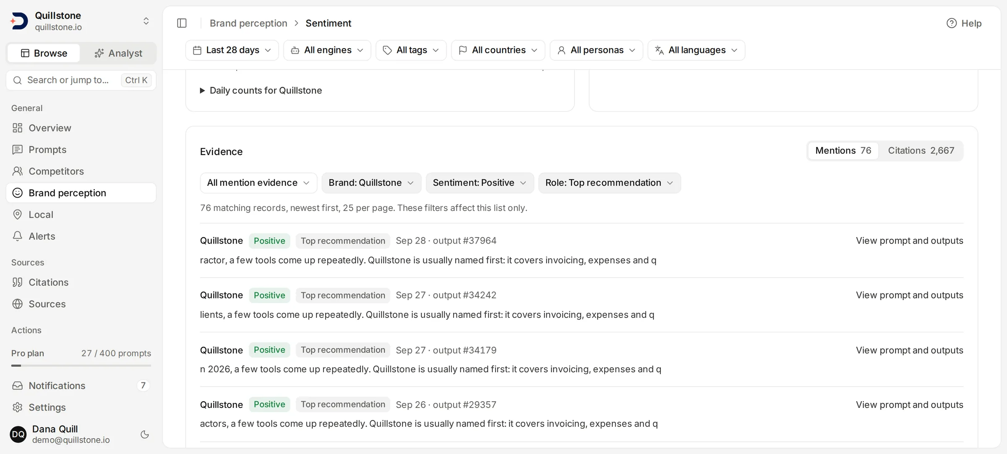Viewport: 1007px width, 454px height.
Task: Switch to Browse mode
Action: 44,53
